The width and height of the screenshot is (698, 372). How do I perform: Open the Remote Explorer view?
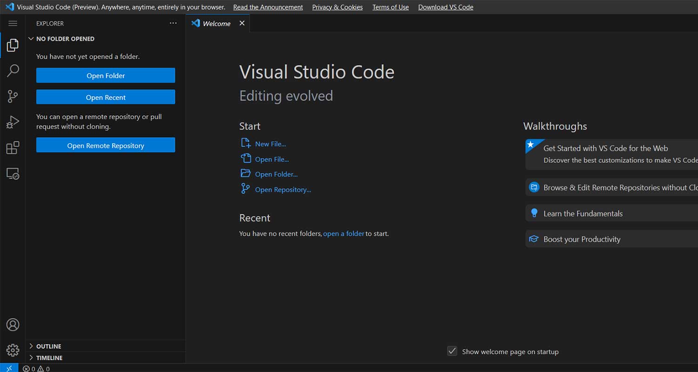pyautogui.click(x=13, y=173)
